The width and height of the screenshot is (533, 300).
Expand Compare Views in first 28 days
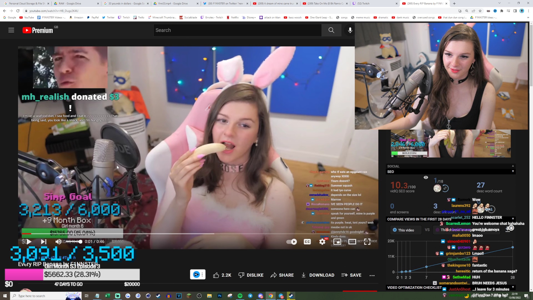(x=513, y=219)
